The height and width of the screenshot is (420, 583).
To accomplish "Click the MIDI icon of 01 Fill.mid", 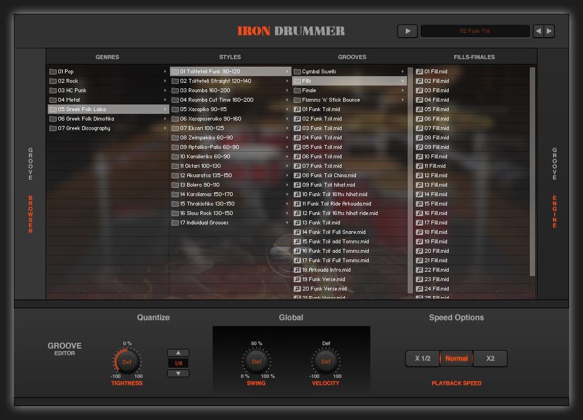I will coord(419,72).
